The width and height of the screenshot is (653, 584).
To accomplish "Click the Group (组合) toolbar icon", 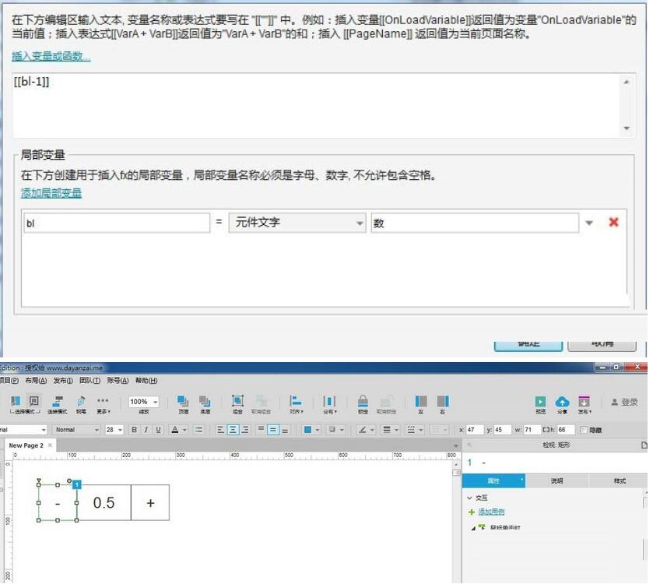I will coord(237,402).
